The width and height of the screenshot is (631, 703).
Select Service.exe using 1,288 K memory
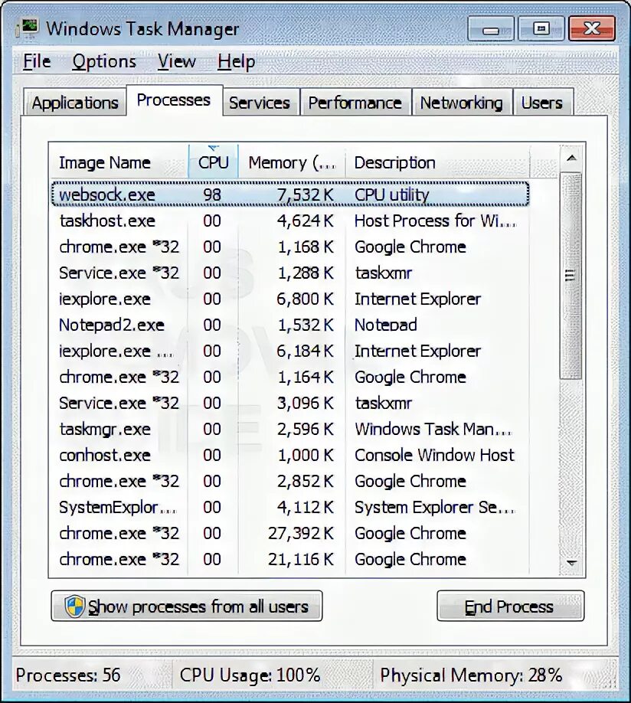pos(290,273)
